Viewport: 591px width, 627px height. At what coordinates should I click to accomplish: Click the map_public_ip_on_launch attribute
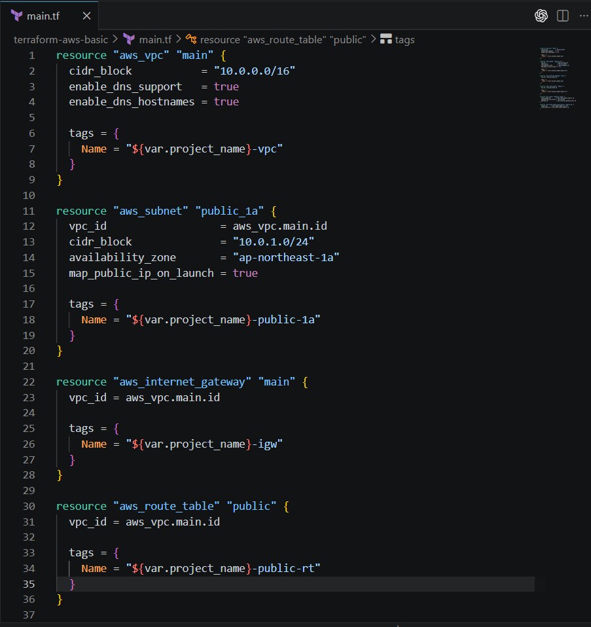tap(141, 273)
